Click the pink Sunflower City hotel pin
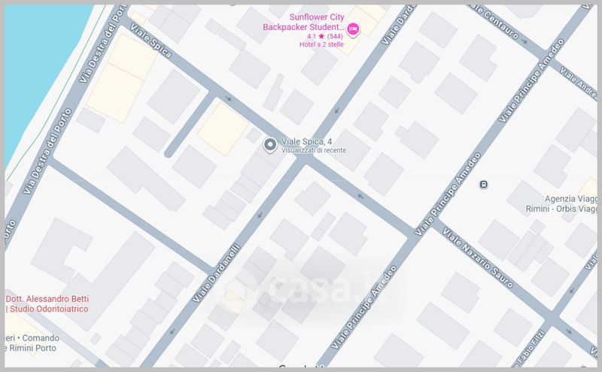The width and height of the screenshot is (602, 372). coord(353,29)
